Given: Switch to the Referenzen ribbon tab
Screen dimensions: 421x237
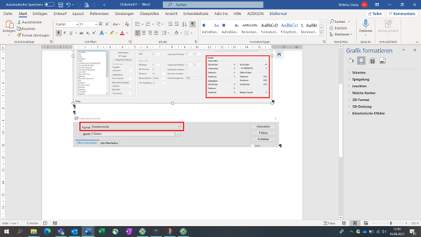Looking at the screenshot, I should point(99,14).
